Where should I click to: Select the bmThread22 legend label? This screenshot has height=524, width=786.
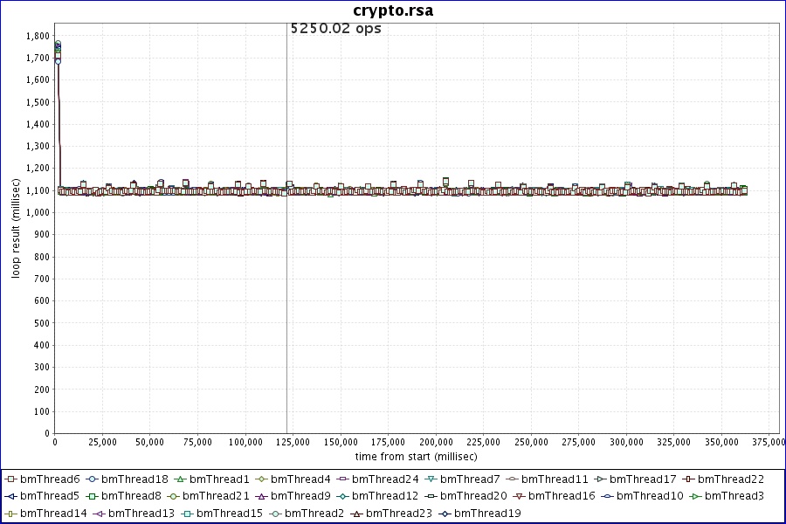731,479
